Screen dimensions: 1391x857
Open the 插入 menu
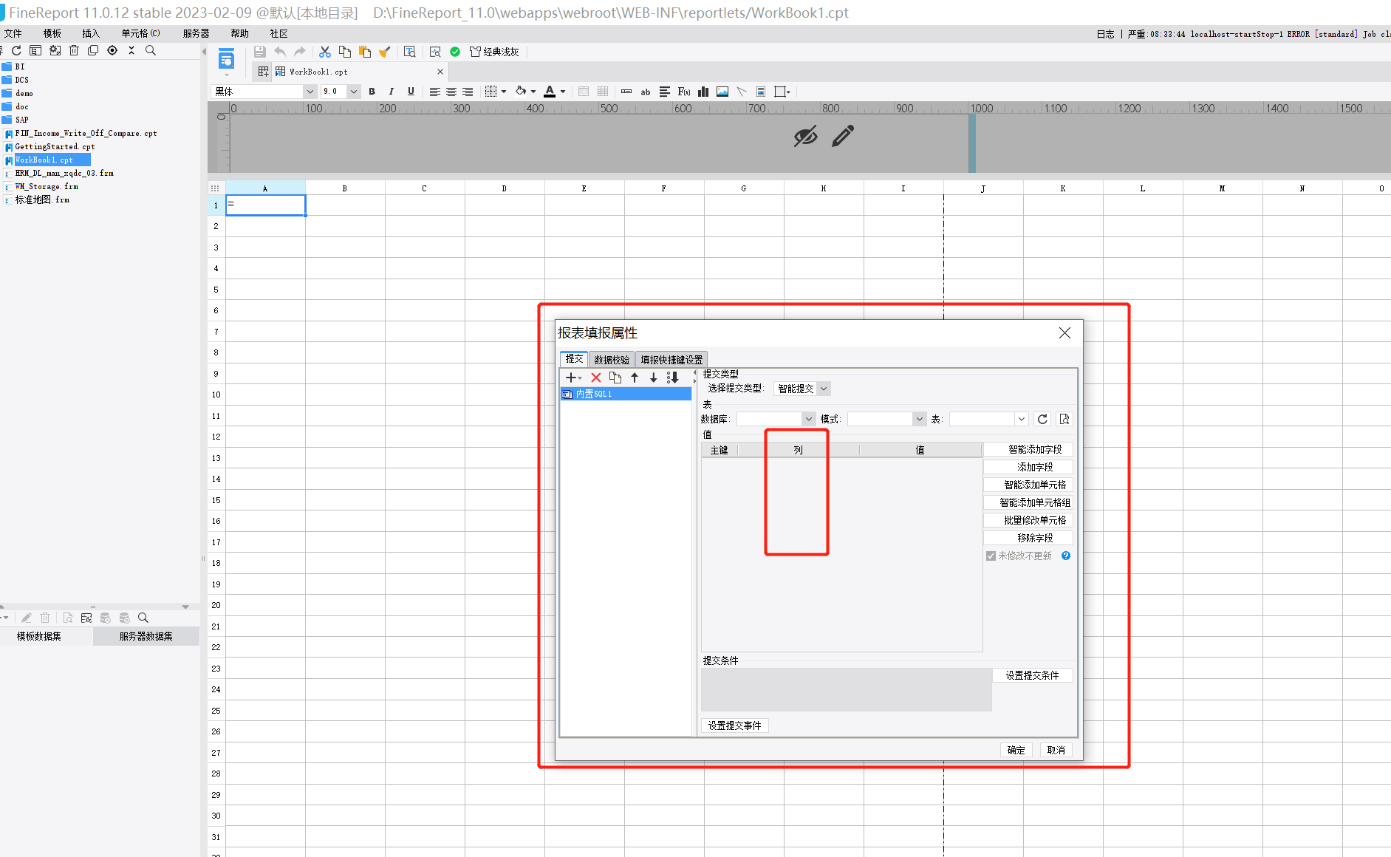[91, 33]
